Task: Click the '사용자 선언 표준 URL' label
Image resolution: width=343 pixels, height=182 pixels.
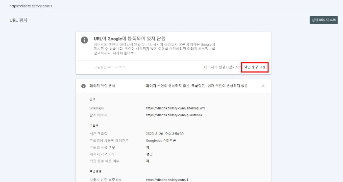Action: point(105,180)
